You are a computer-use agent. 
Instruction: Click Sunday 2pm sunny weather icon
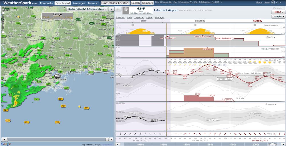(x=265, y=62)
